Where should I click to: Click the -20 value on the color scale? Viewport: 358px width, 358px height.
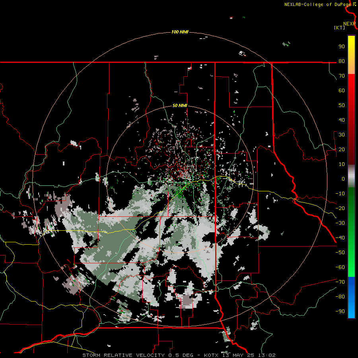point(340,208)
